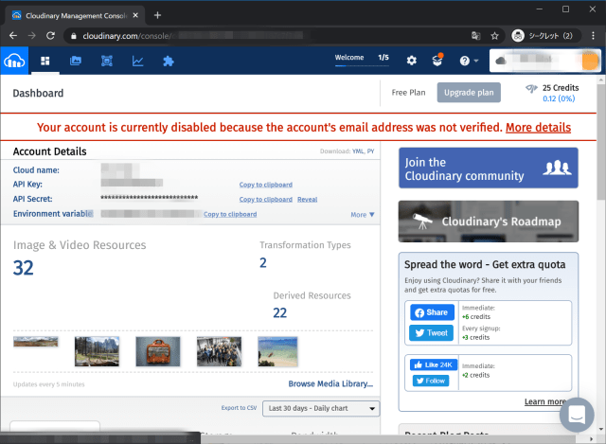Click the horizontal scrollbar at bottom

[x=386, y=439]
